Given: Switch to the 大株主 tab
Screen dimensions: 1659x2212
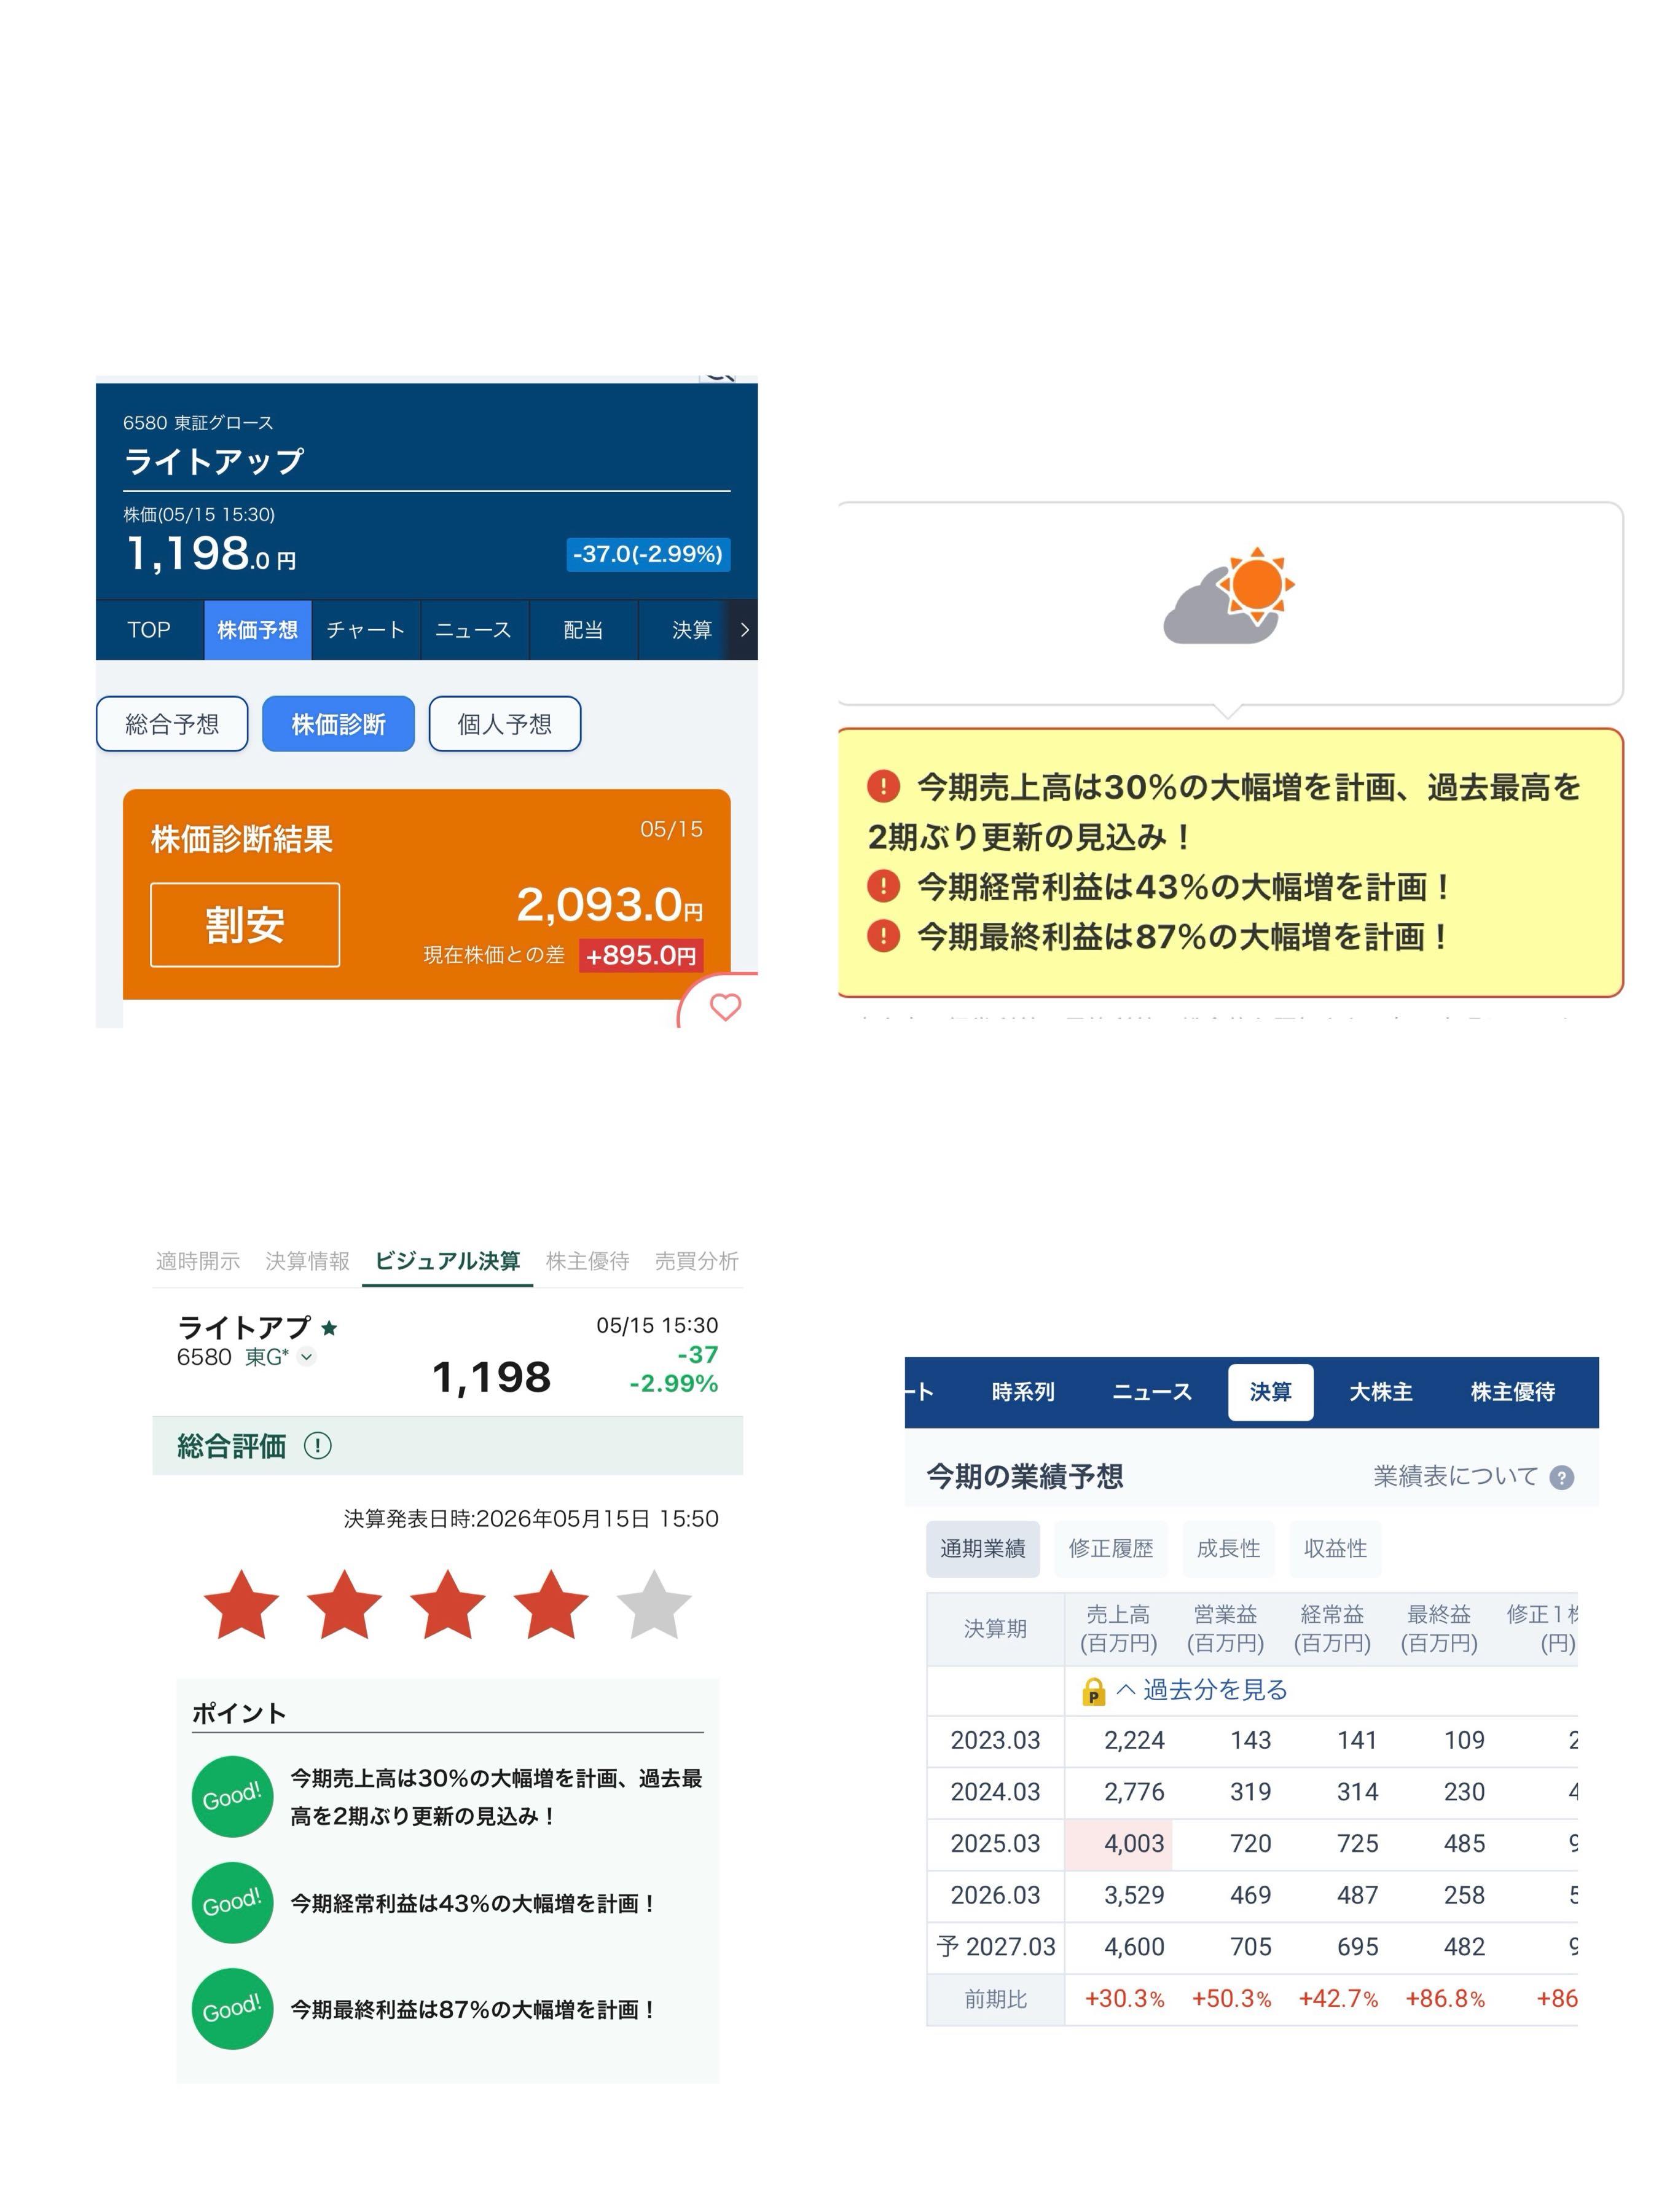Looking at the screenshot, I should 1381,1392.
